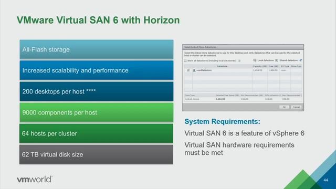Click the 64 hosts per cluster bar
The image size is (336, 189).
click(x=96, y=133)
